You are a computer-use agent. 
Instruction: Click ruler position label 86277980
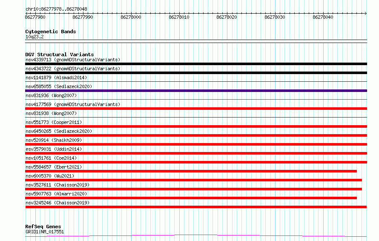click(35, 17)
